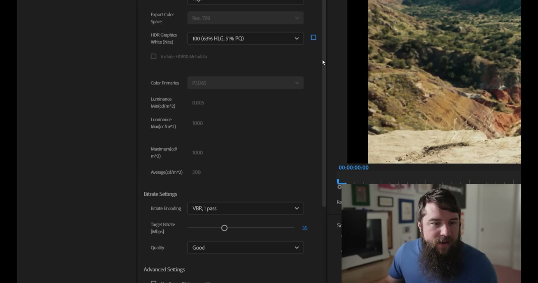This screenshot has height=283, width=538.
Task: Open the Export Color Space dropdown
Action: tap(245, 18)
